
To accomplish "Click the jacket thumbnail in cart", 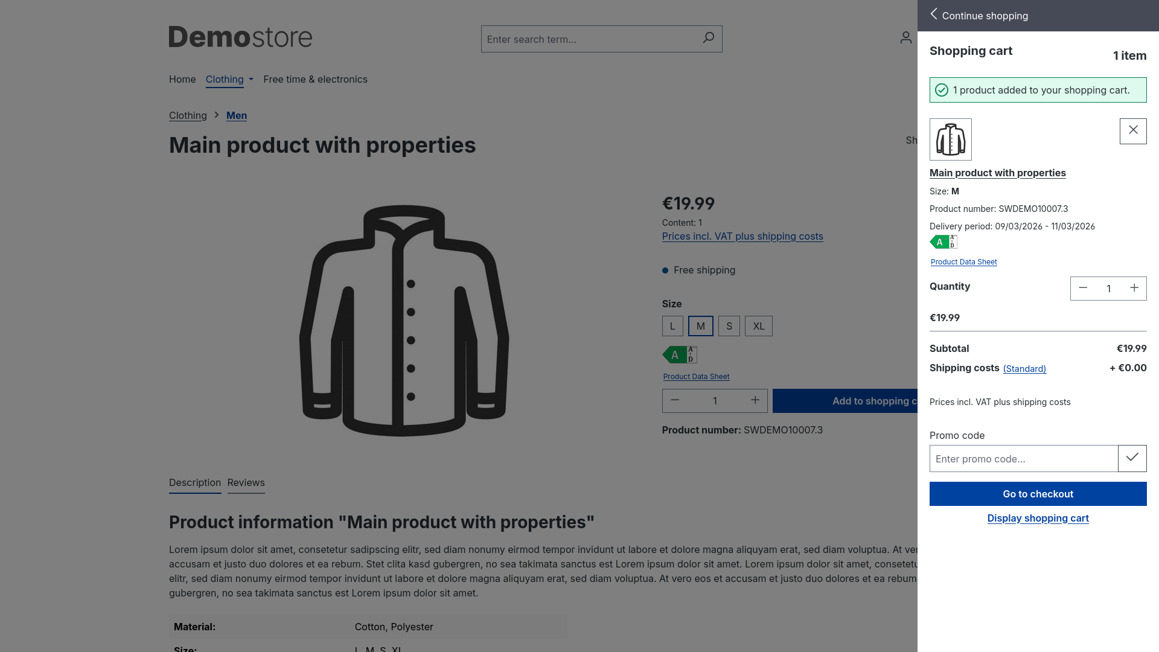I will pos(950,139).
